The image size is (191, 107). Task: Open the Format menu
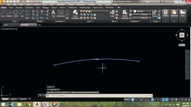[36, 5]
